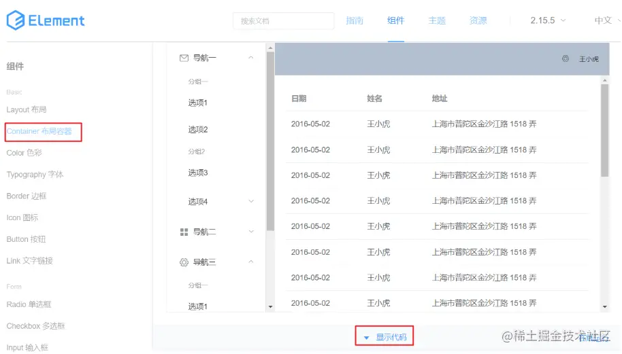Click the table scroll up arrow
622x354 pixels.
tap(604, 80)
